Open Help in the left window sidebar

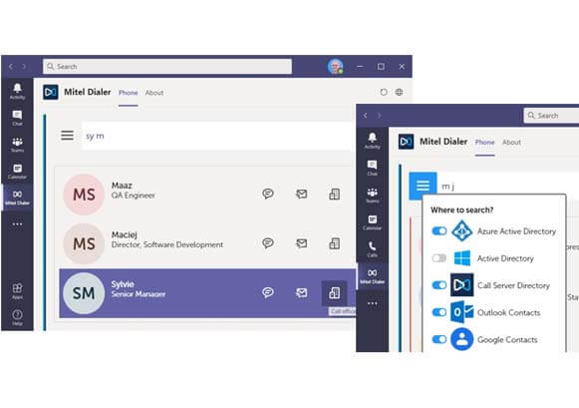17,317
